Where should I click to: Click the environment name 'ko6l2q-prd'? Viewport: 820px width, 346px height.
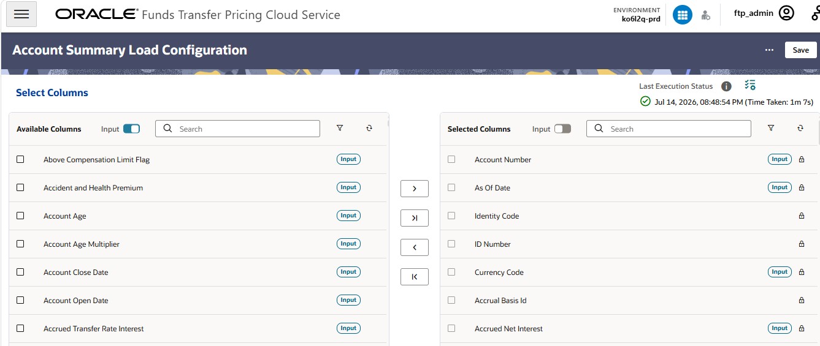pyautogui.click(x=641, y=19)
